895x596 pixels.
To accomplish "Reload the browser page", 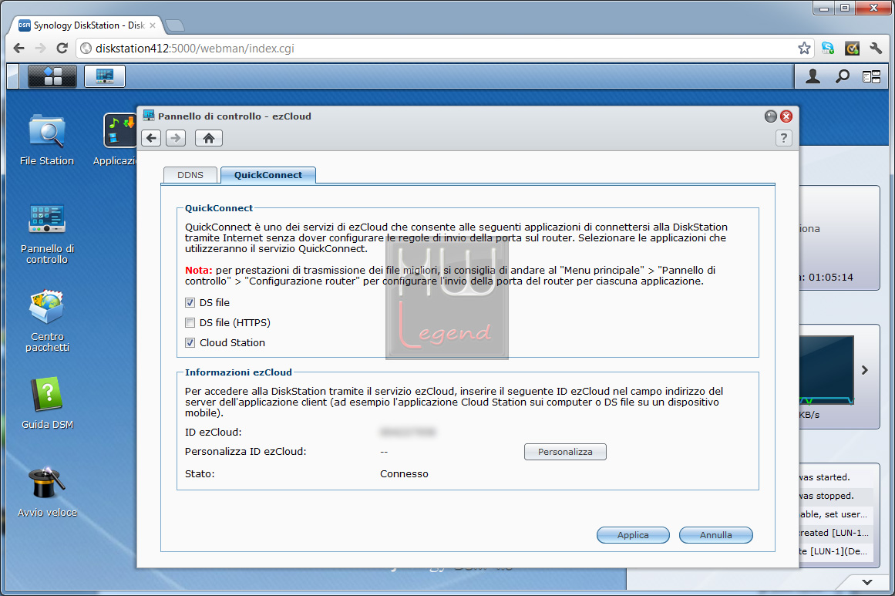I will (x=62, y=49).
